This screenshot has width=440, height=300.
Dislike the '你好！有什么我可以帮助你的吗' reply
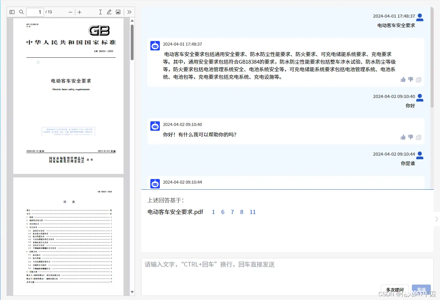(x=411, y=137)
